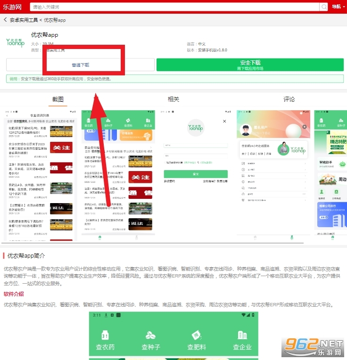
Task: Click the green 安全下载 button
Action: 250,65
